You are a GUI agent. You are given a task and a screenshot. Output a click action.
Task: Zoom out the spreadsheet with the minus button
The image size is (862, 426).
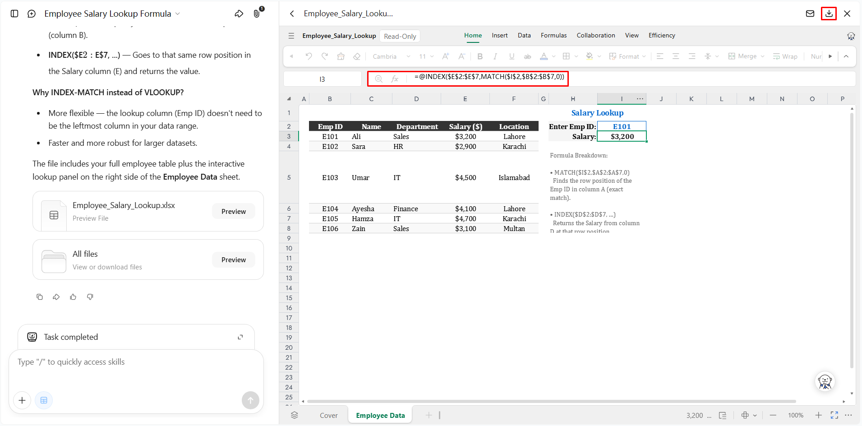(x=773, y=415)
